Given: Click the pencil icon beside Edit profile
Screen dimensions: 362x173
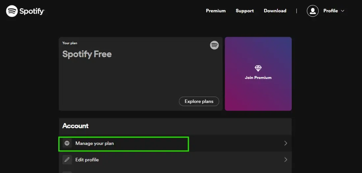Looking at the screenshot, I should [x=67, y=160].
